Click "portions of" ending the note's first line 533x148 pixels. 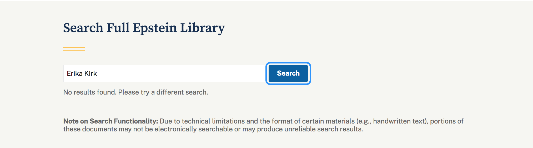click(447, 121)
